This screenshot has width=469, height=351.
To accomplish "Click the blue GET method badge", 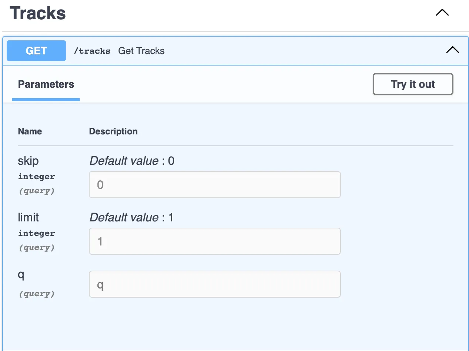I will (x=36, y=51).
